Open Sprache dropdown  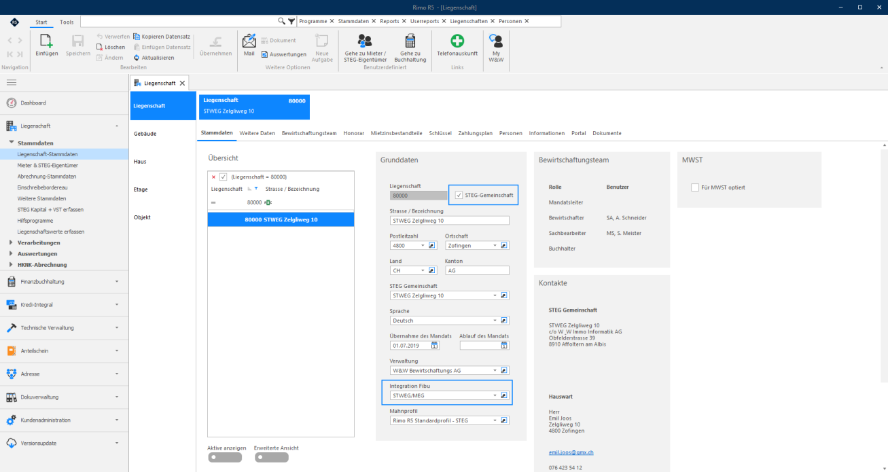(495, 321)
